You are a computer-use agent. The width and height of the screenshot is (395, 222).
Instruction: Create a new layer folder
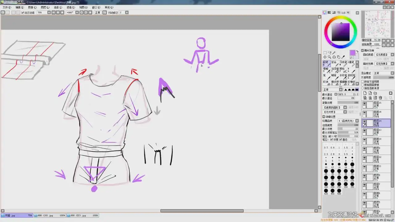pyautogui.click(x=375, y=93)
